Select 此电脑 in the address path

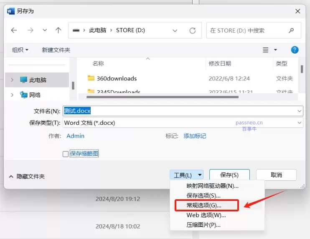click(x=98, y=30)
